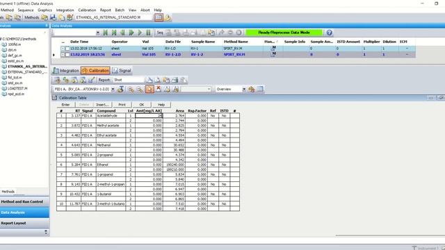Viewport: 445px width, 250px height.
Task: Click the pencil edit icon before Report label
Action: [x=91, y=81]
